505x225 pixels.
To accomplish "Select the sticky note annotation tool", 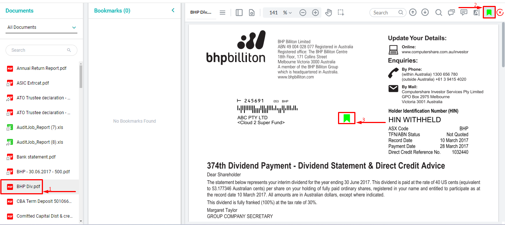I will [464, 13].
